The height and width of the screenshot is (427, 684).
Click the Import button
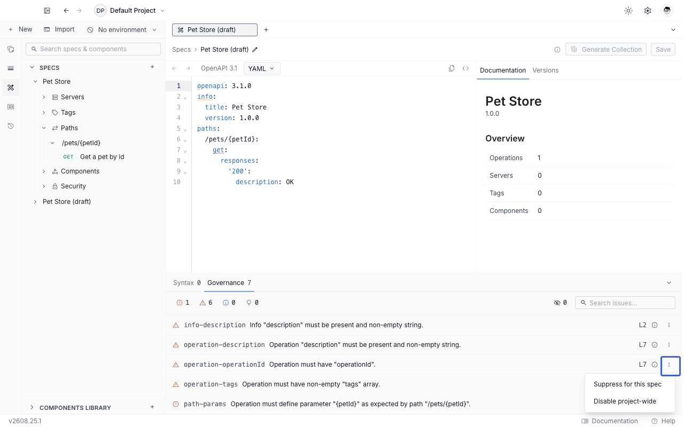(x=59, y=30)
